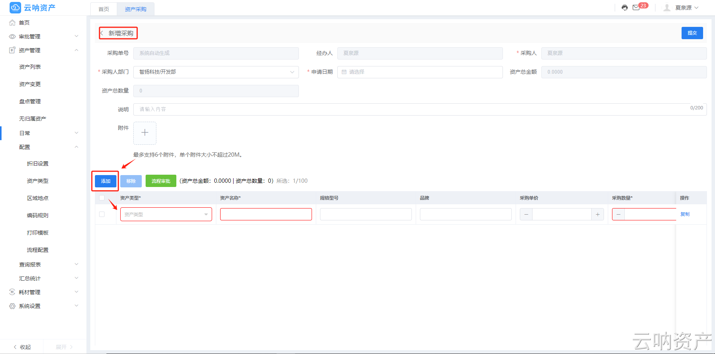Open 无归属资产 in the sidebar
Viewport: 715px width, 354px height.
pos(33,119)
